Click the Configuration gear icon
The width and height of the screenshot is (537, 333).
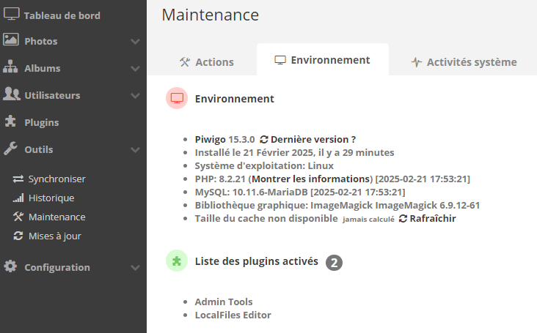[x=11, y=266]
